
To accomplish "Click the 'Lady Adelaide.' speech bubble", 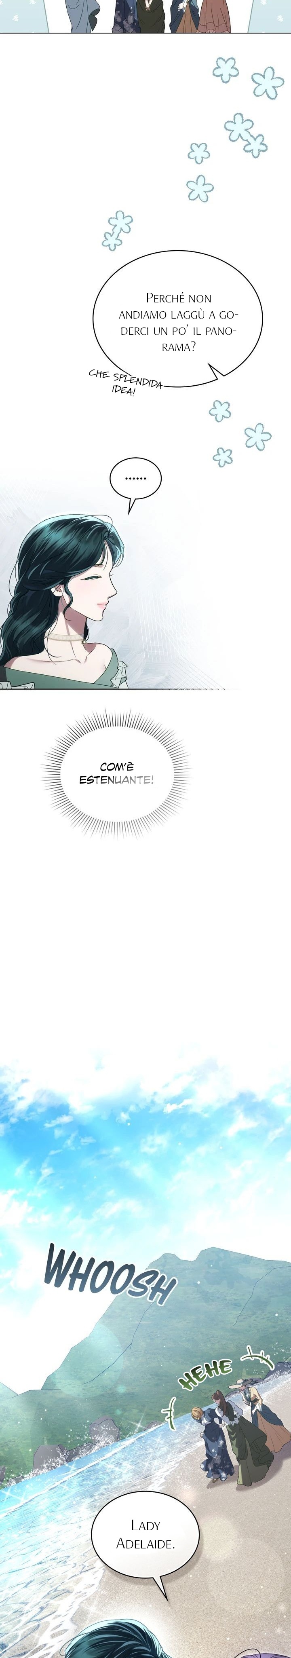I will pyautogui.click(x=145, y=1533).
